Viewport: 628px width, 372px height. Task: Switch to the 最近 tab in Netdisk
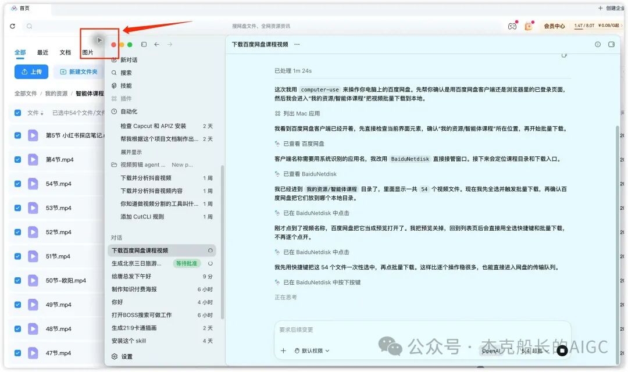[42, 52]
